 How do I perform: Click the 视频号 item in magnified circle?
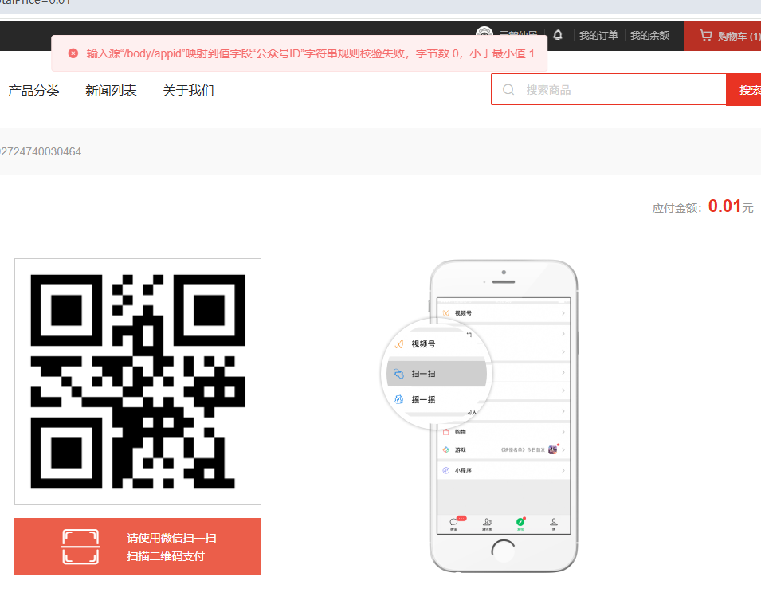click(x=423, y=344)
